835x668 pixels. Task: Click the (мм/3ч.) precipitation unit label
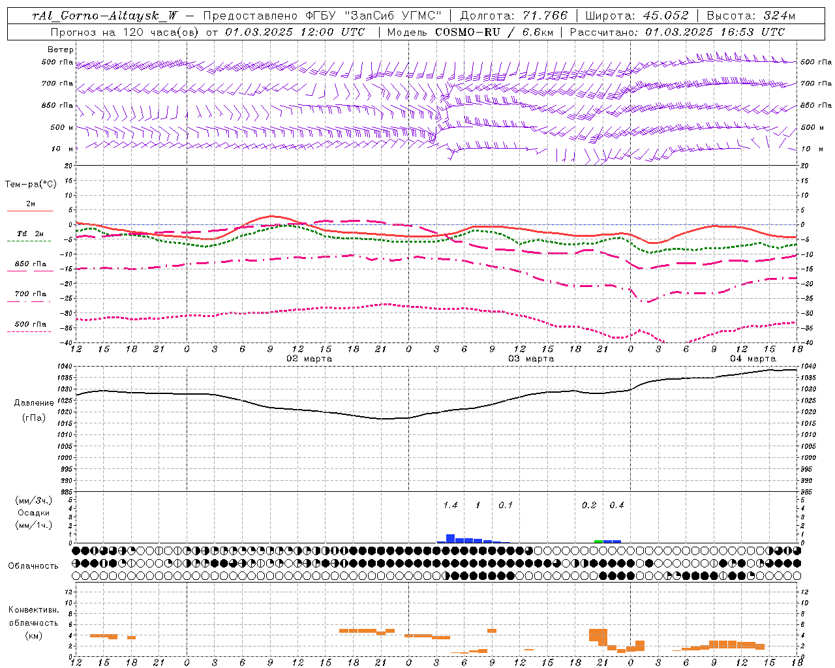click(x=34, y=501)
